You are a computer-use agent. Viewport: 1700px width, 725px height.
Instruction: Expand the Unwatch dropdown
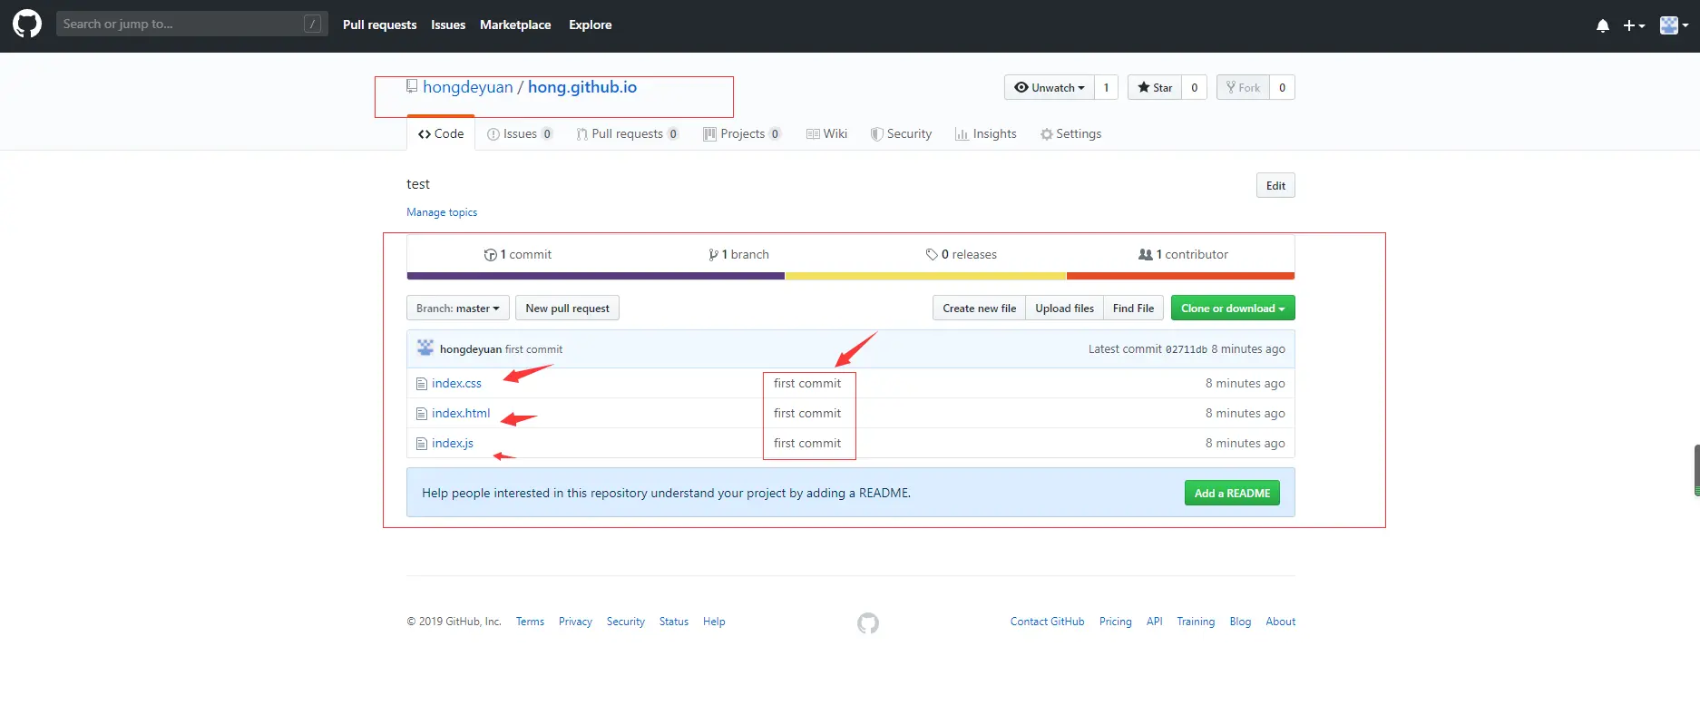1050,87
